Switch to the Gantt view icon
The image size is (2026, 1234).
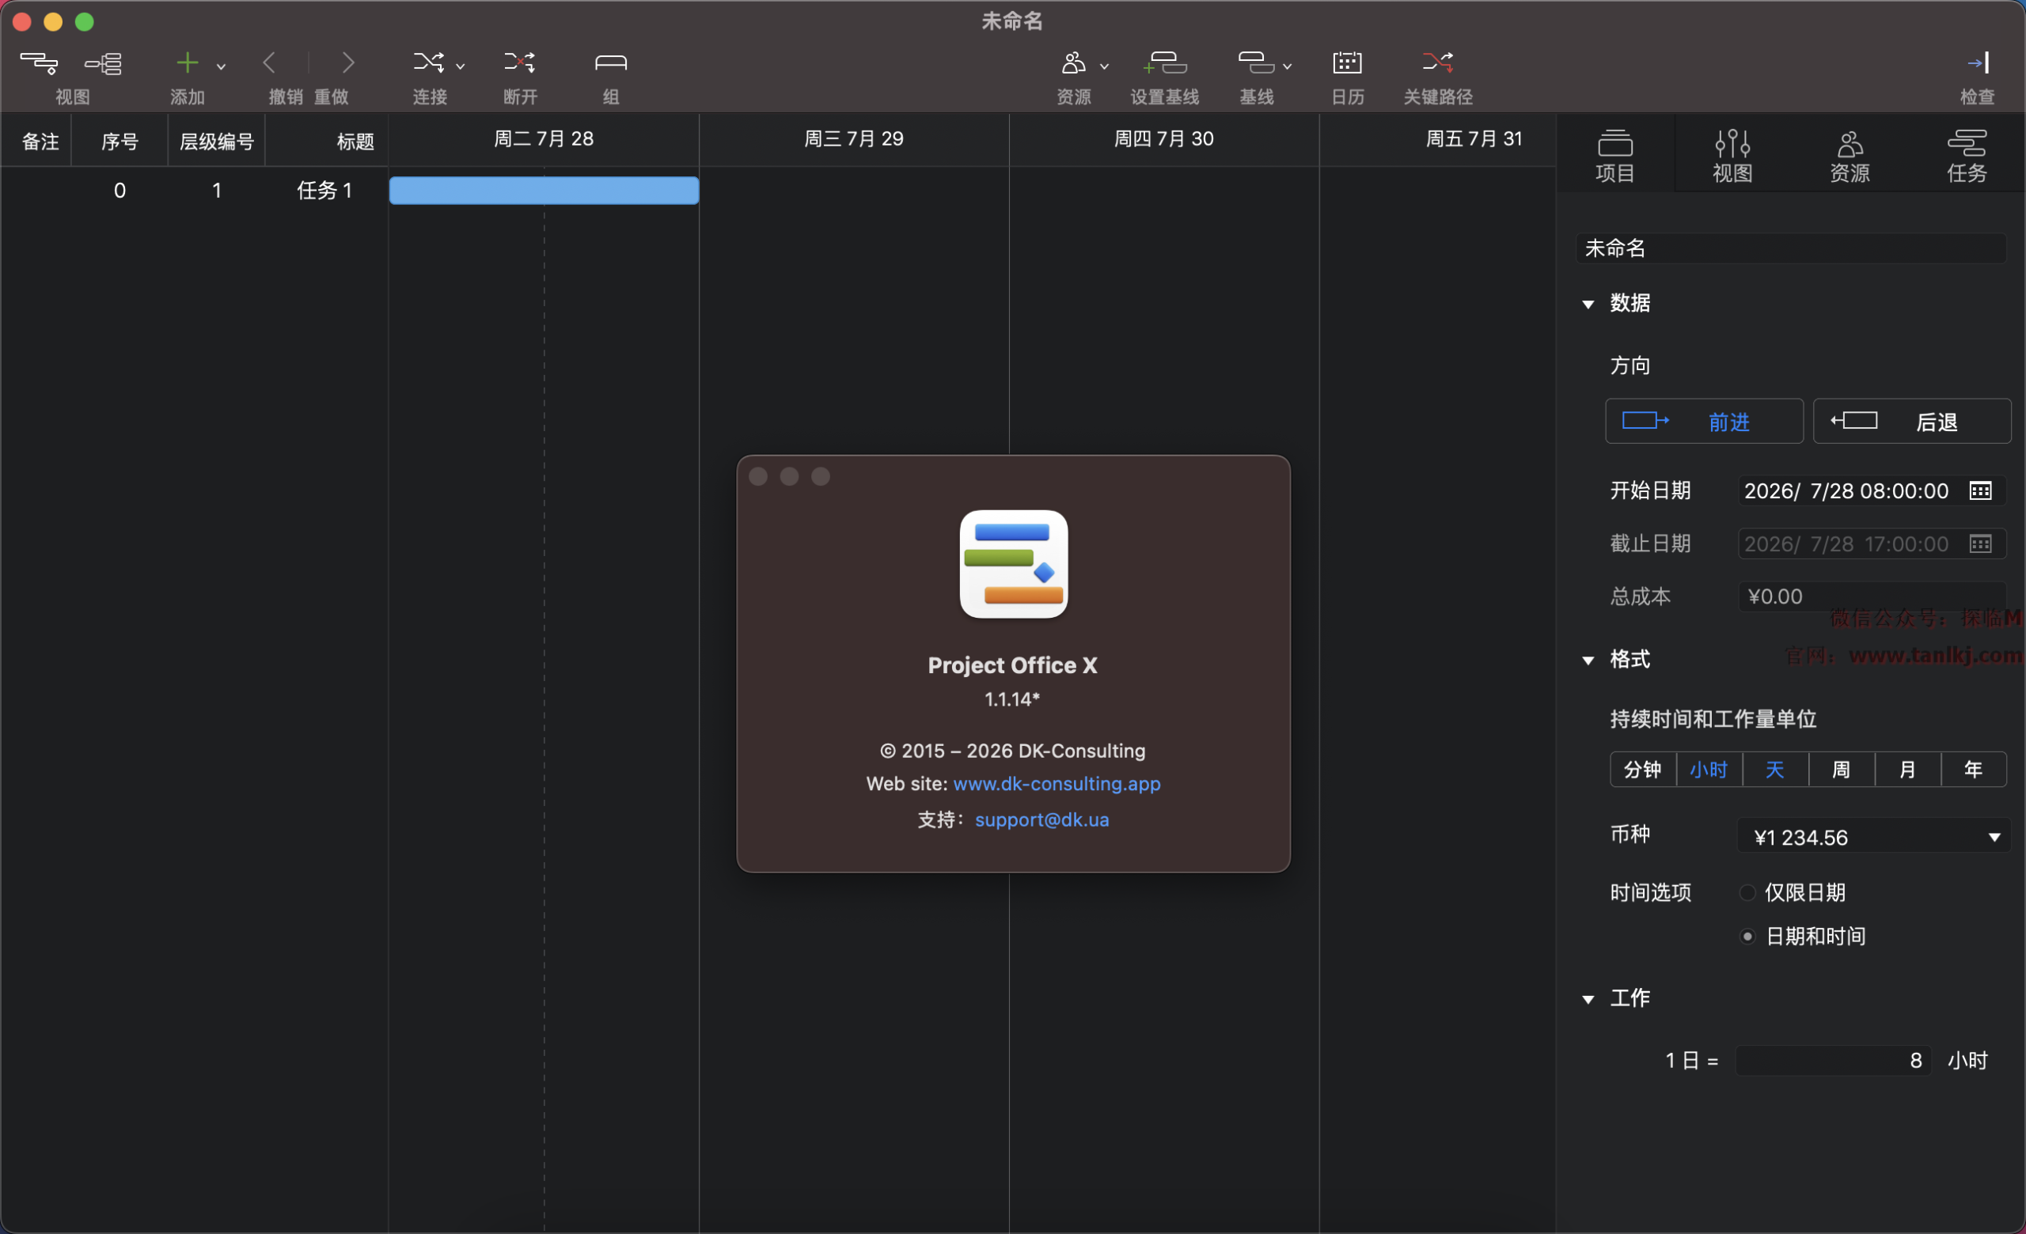(x=39, y=63)
